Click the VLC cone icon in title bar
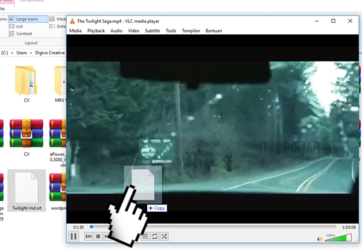 [x=72, y=21]
